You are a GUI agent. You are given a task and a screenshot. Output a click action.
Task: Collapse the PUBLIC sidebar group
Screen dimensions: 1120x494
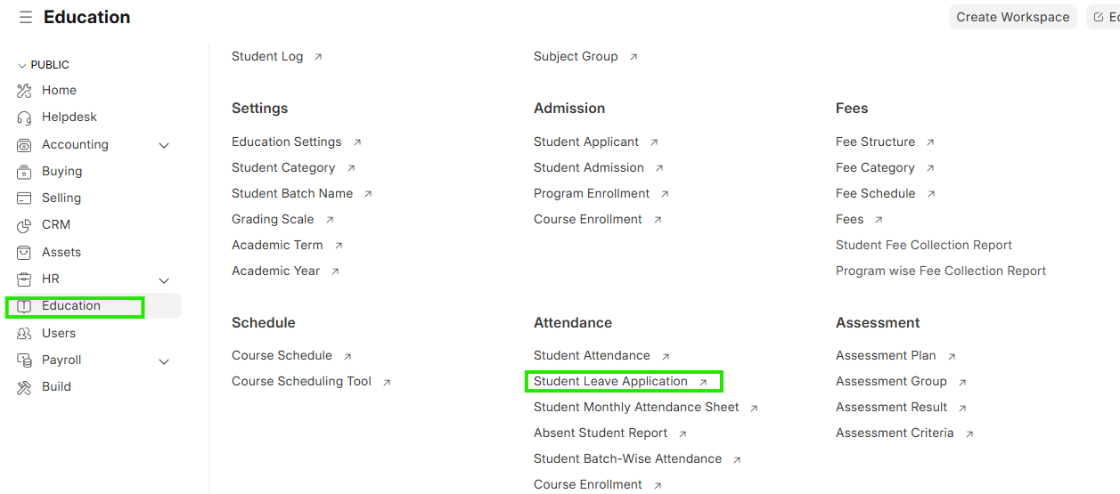tap(22, 66)
